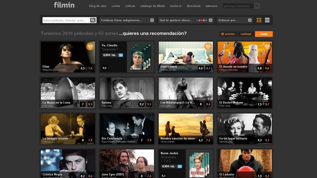Image resolution: width=317 pixels, height=178 pixels.
Task: Click the grid view icon
Action: (x=259, y=20)
